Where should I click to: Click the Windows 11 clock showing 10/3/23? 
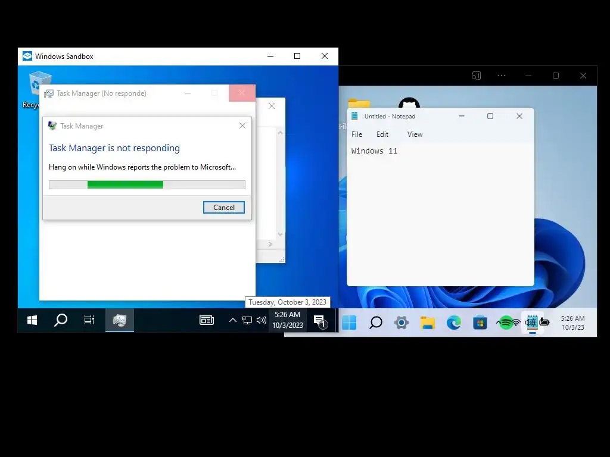pos(572,323)
